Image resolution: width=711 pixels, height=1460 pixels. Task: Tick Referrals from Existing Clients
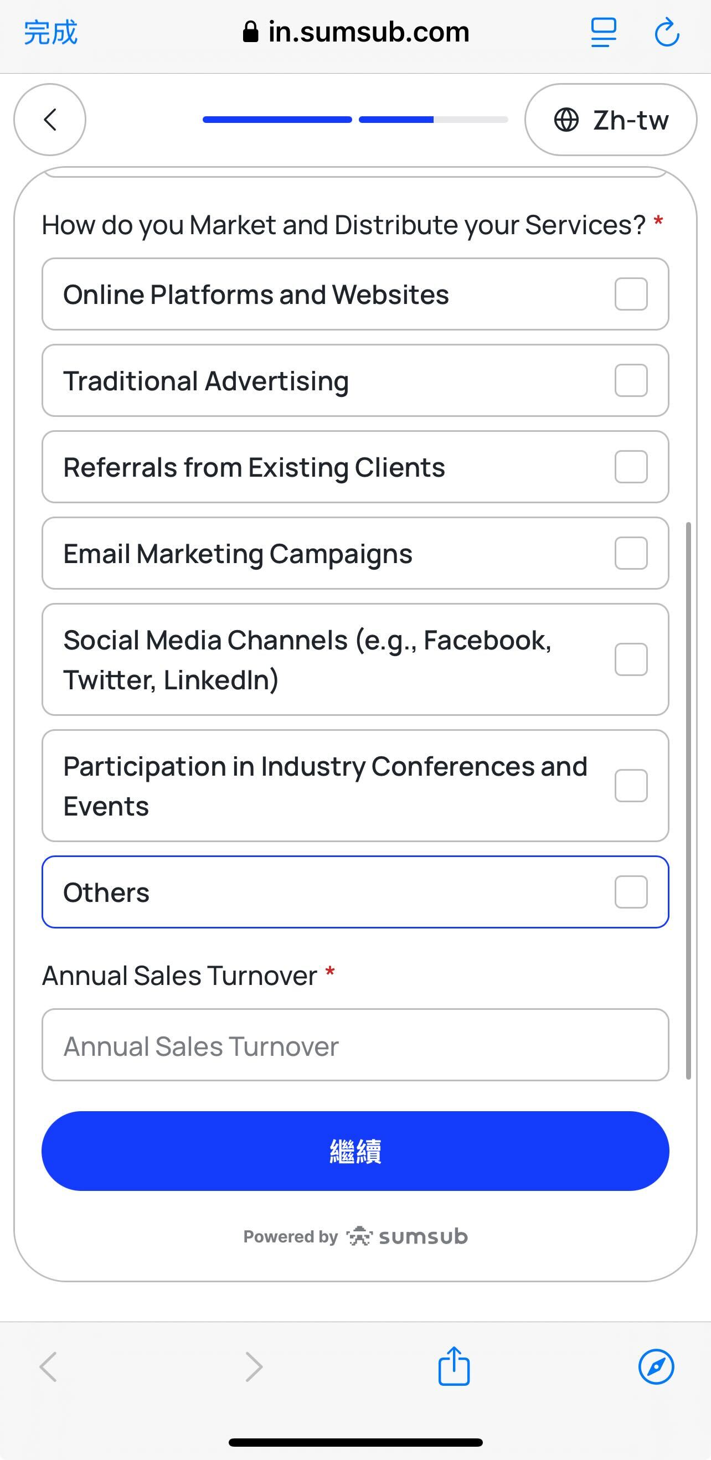pos(631,467)
